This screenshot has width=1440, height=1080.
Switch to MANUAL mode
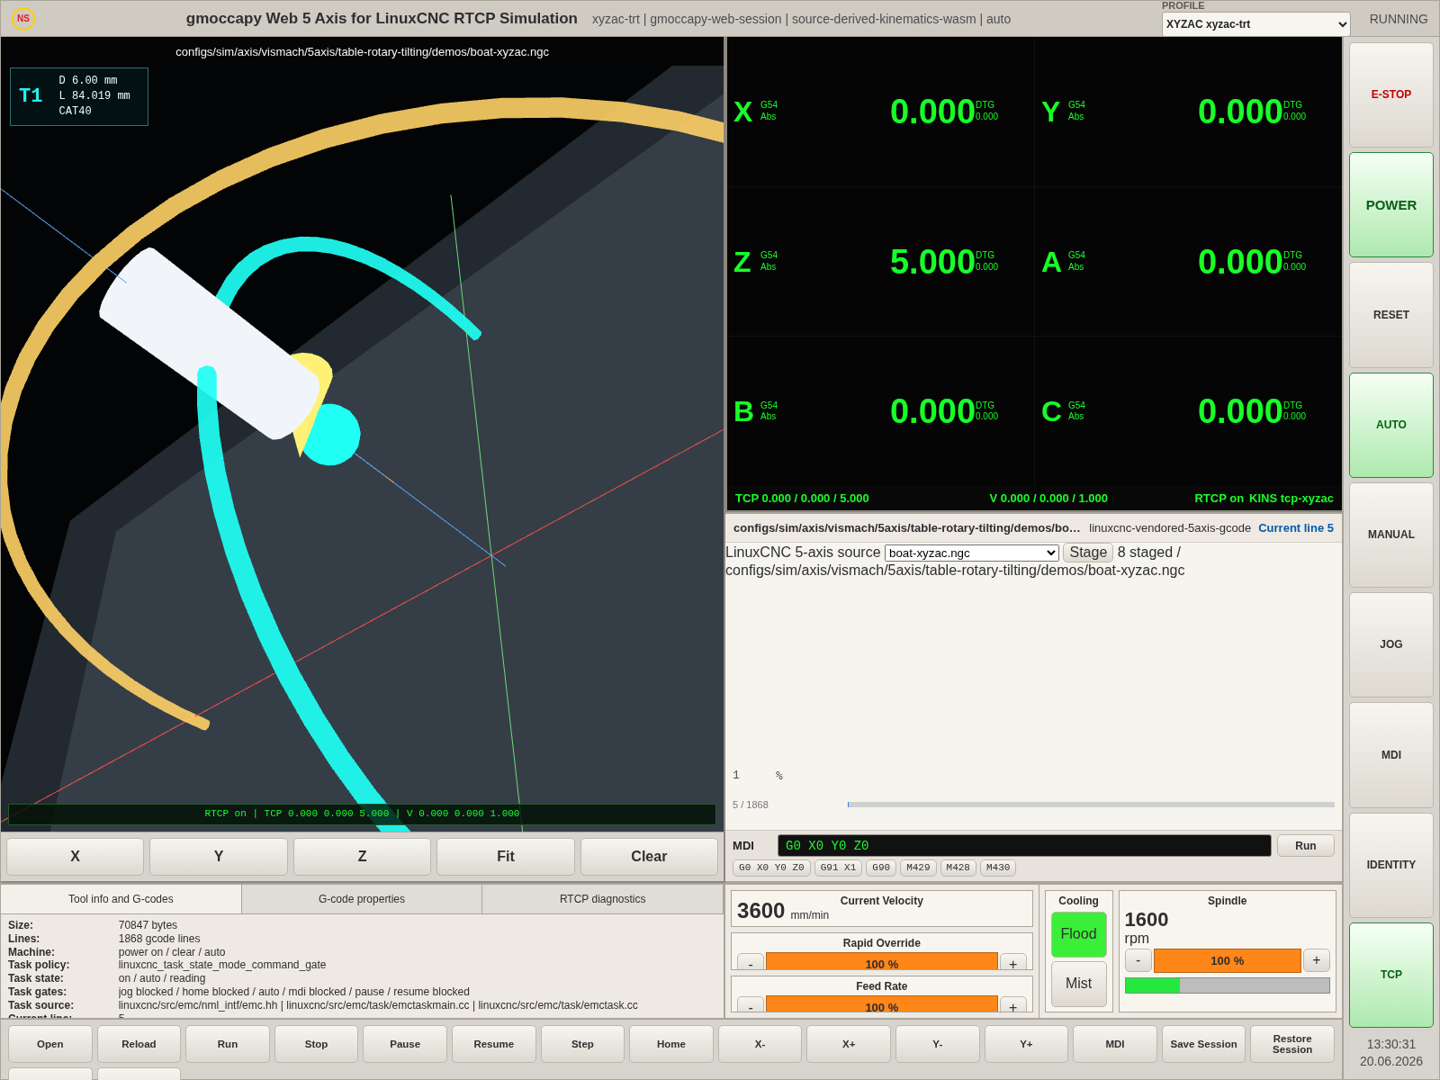click(x=1390, y=535)
